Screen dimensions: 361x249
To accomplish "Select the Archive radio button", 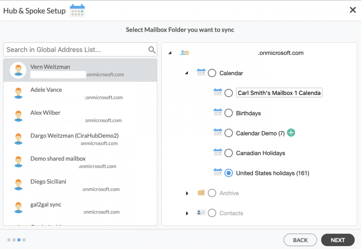I will 212,193.
